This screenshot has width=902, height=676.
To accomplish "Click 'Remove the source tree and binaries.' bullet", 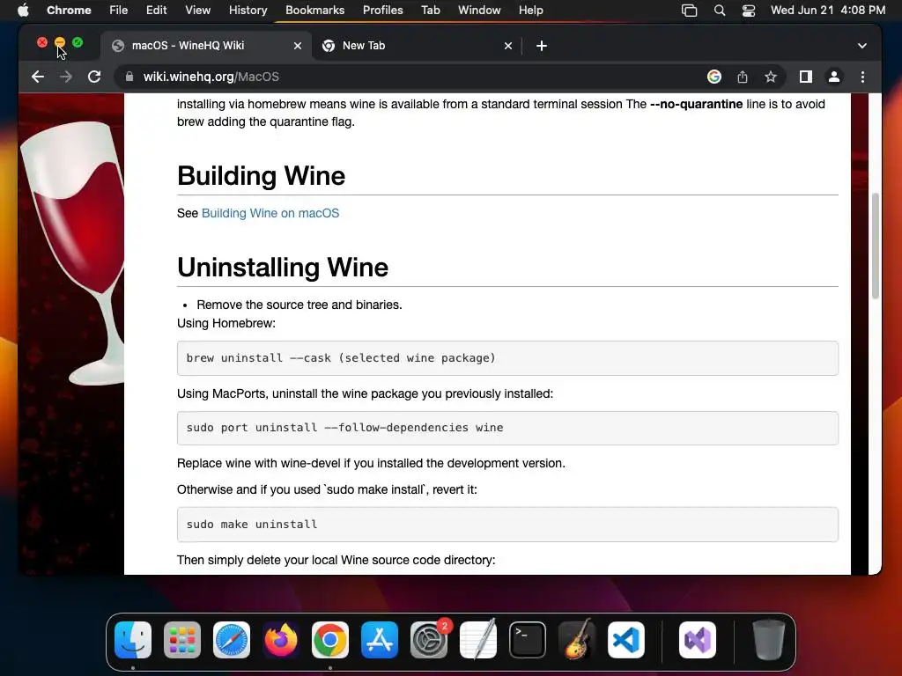I will (299, 305).
